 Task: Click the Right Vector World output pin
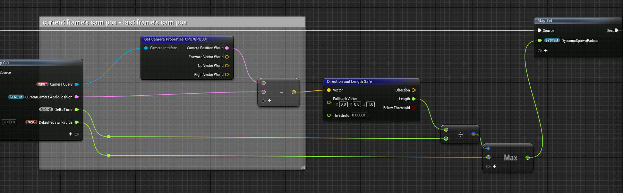[x=227, y=74]
